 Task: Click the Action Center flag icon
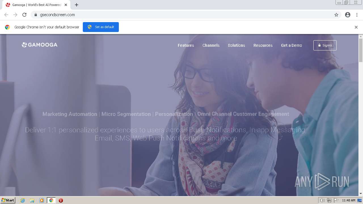(x=336, y=200)
